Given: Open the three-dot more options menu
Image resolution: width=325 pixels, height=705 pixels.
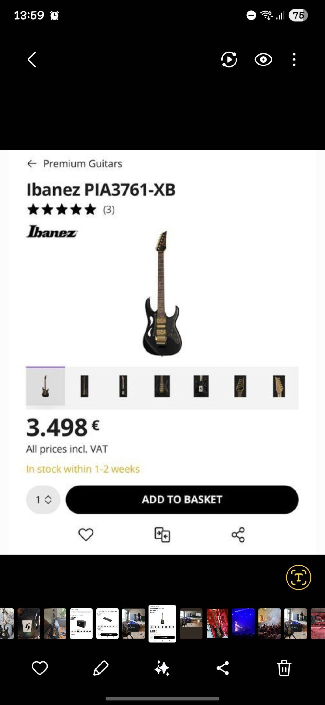Looking at the screenshot, I should click(x=294, y=60).
